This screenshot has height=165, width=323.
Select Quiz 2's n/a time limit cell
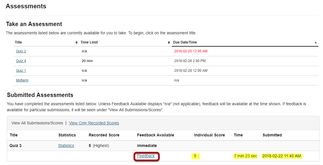[x=84, y=51]
